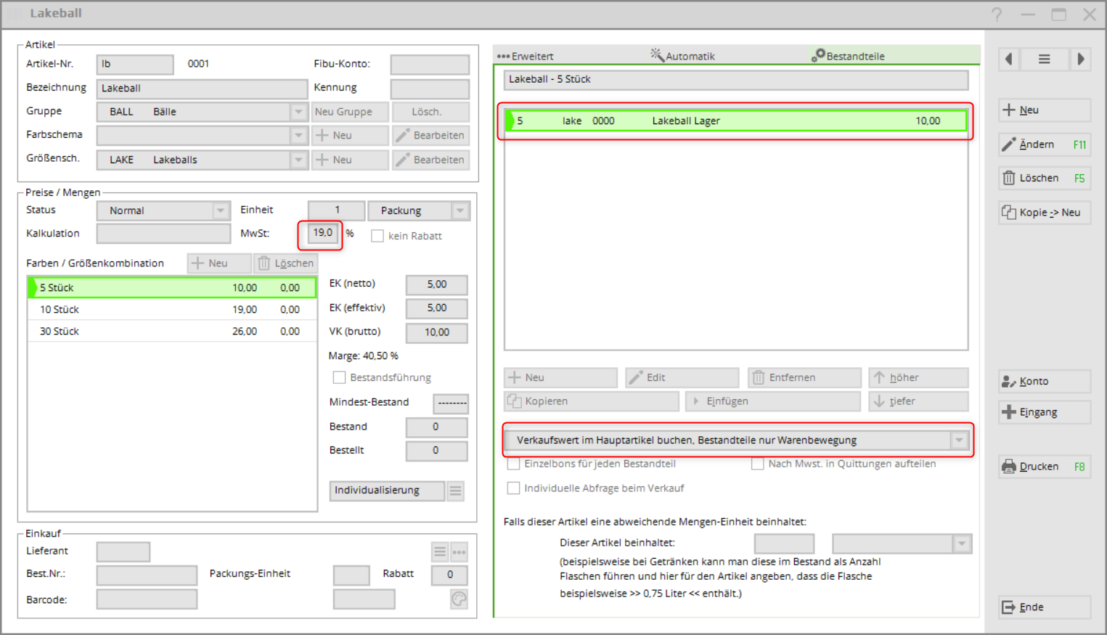
Task: Expand the Gruppe dropdown
Action: coord(298,112)
